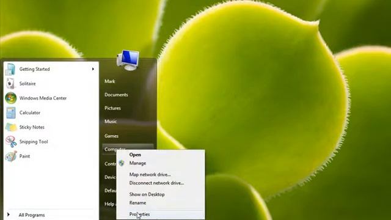
Task: Launch Solitaire via its card icon
Action: pyautogui.click(x=10, y=84)
